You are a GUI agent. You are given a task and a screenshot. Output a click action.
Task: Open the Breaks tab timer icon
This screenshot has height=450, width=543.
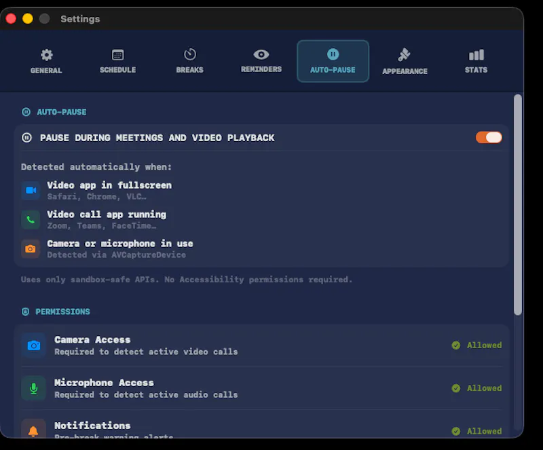(190, 54)
